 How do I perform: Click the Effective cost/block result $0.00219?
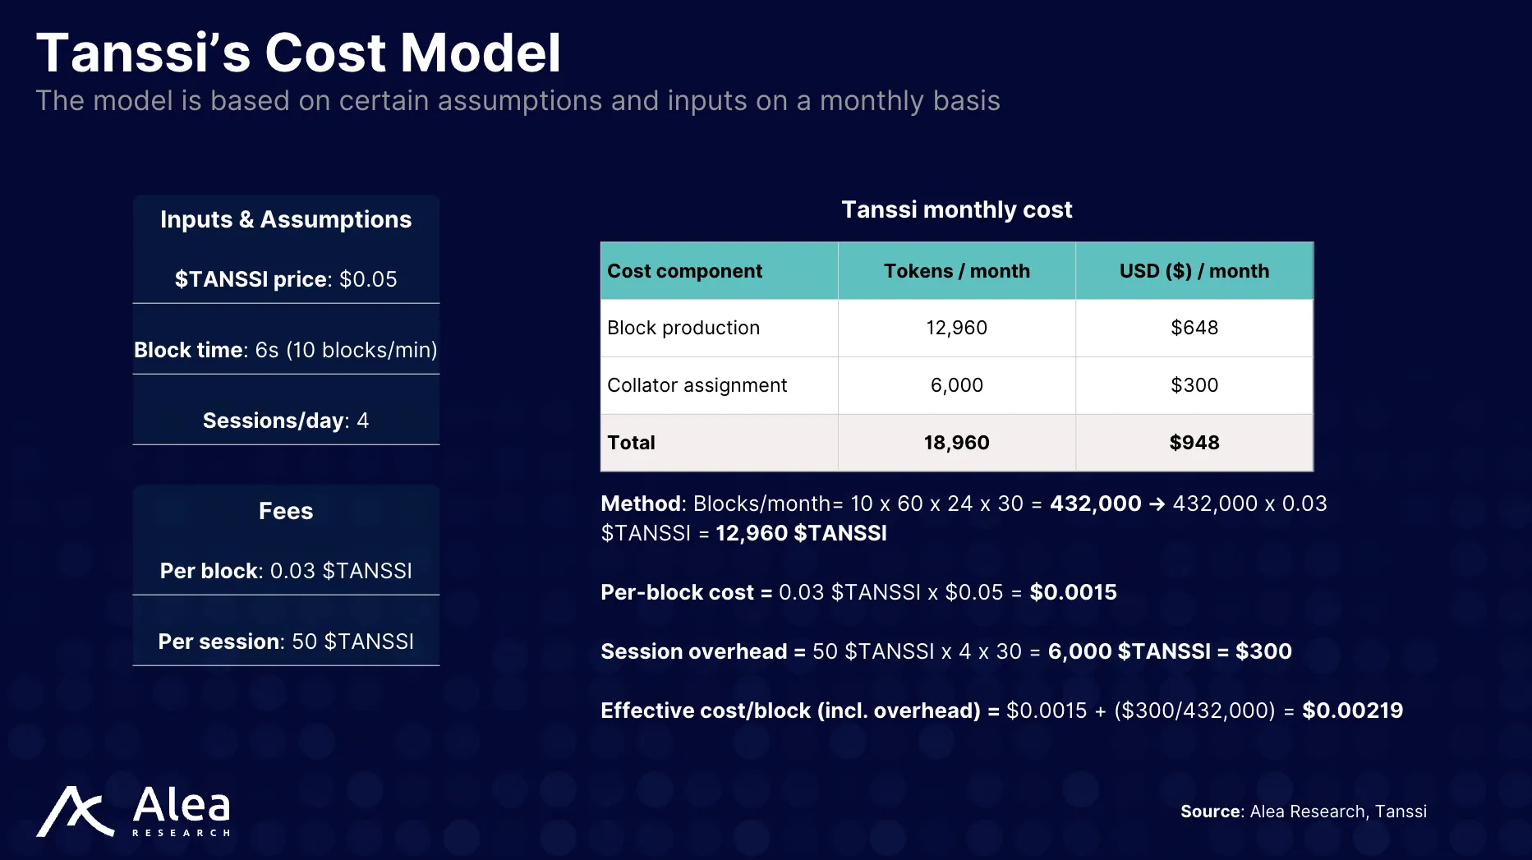coord(1352,711)
